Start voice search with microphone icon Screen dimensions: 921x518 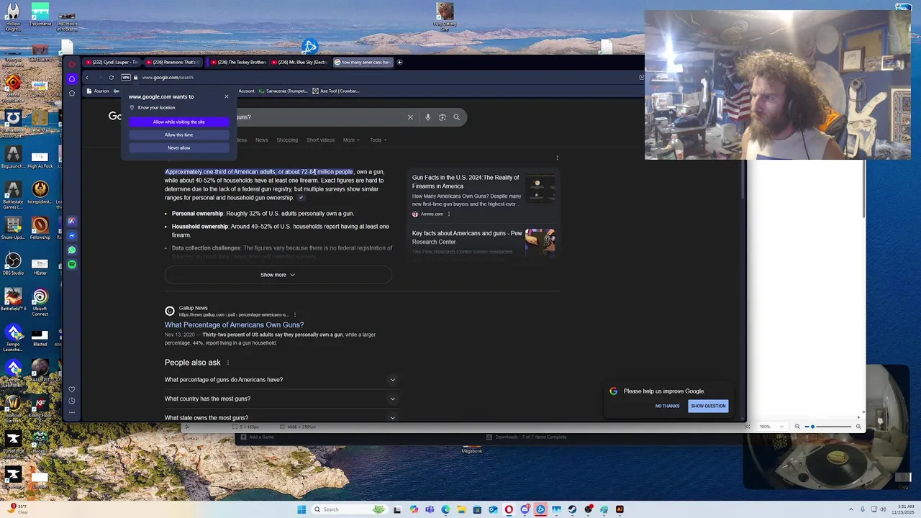427,117
